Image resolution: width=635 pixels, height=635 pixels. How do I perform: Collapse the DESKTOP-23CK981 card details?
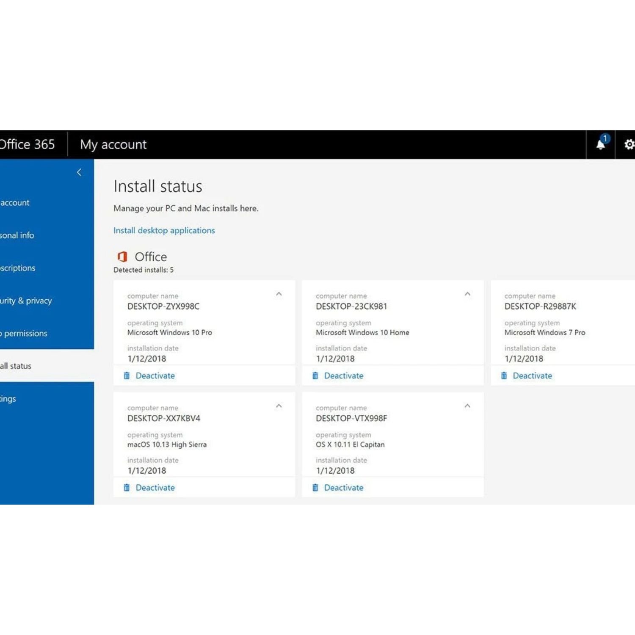coord(467,293)
